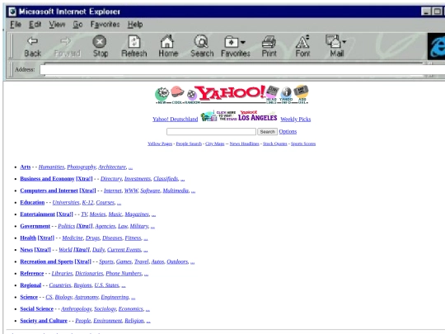
Task: Open the search Options link
Action: [288, 131]
